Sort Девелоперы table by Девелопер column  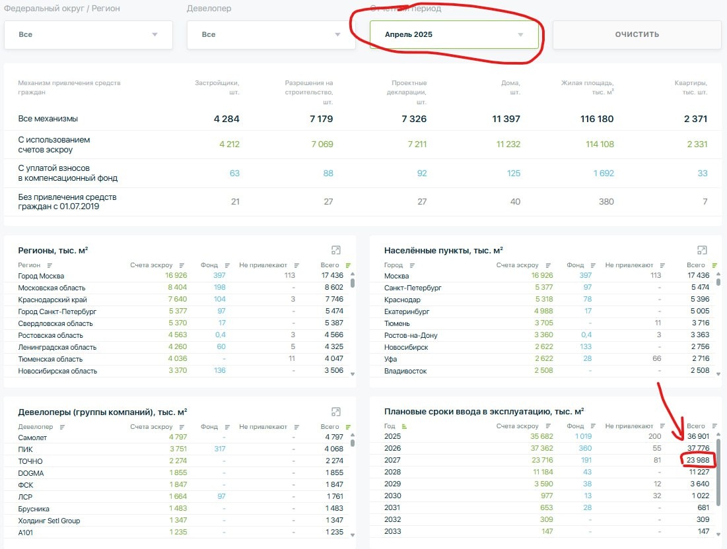click(x=62, y=427)
